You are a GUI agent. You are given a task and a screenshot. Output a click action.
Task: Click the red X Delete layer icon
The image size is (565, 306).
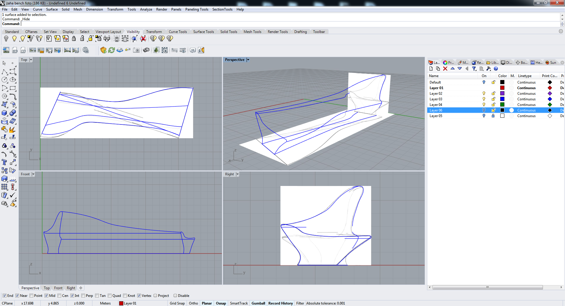(x=445, y=69)
